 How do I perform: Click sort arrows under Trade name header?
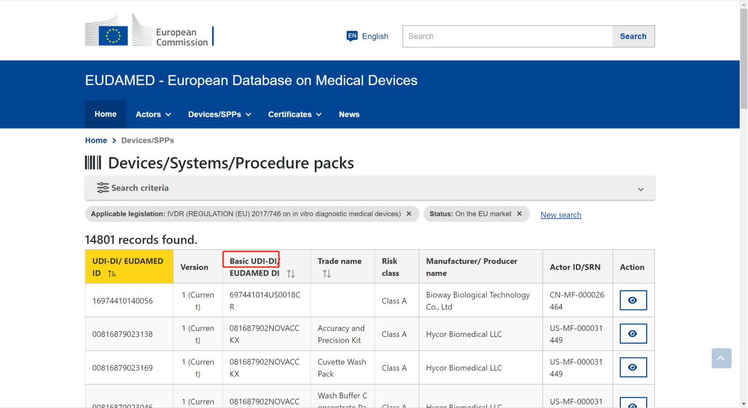click(x=327, y=274)
